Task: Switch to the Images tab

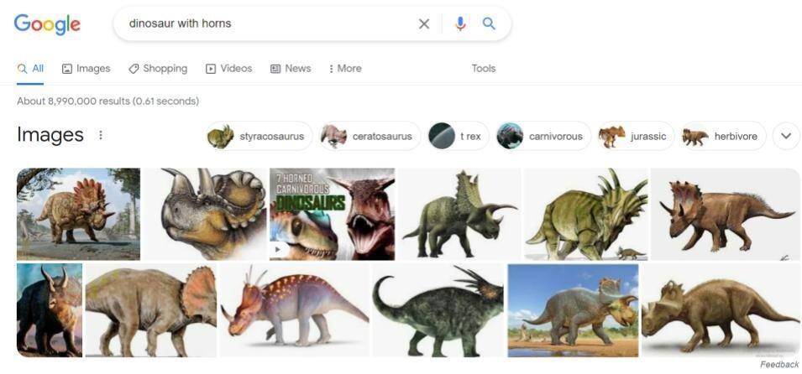Action: 86,69
